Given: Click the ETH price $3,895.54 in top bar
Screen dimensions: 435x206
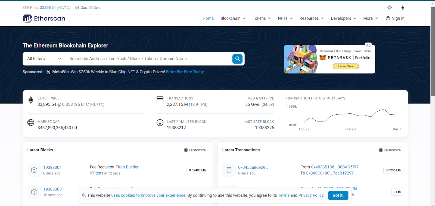Looking at the screenshot, I should pyautogui.click(x=48, y=8).
